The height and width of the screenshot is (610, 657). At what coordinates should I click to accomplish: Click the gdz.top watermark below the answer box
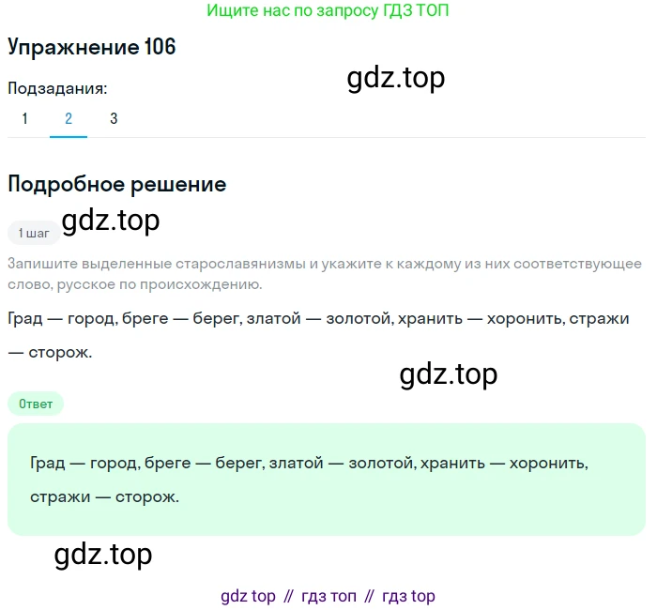(103, 555)
